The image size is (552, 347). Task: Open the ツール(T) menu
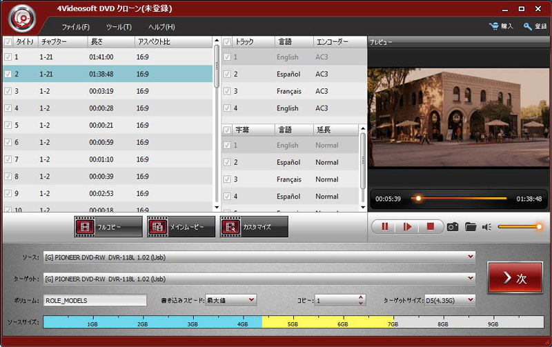(x=119, y=27)
